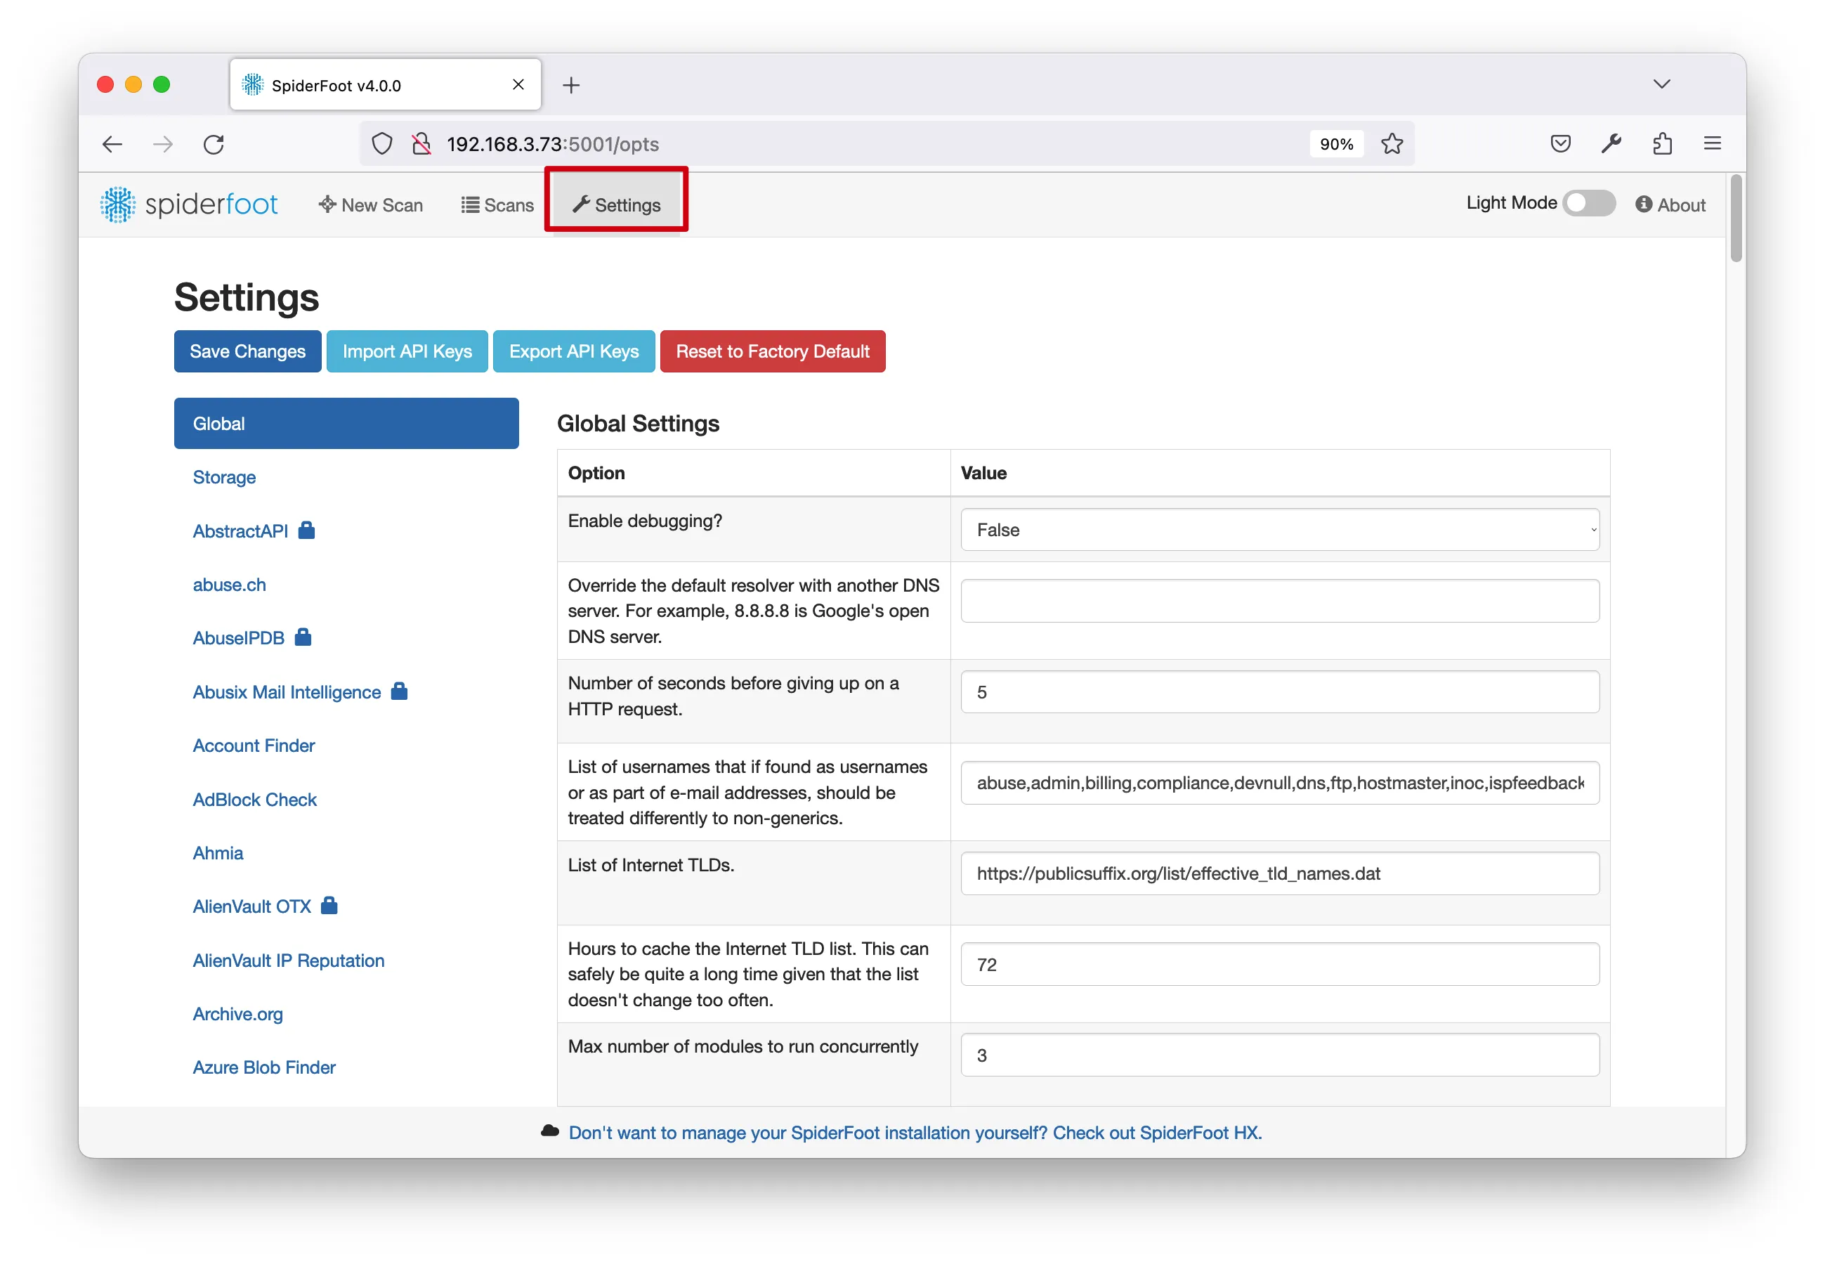Click the shield tracking protection icon

click(x=381, y=144)
